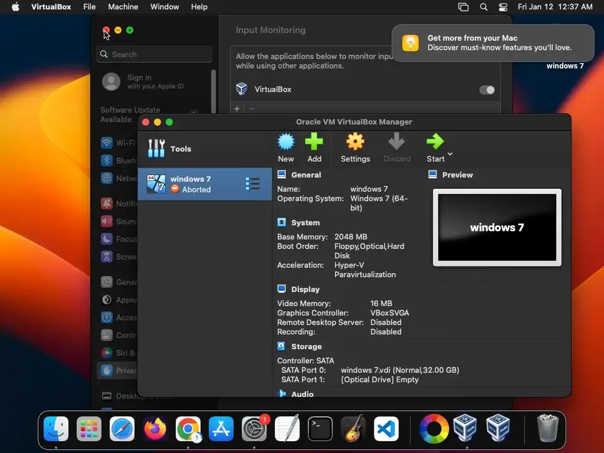Click Sign in with your Apple ID
Screen dimensions: 604x453
155,81
